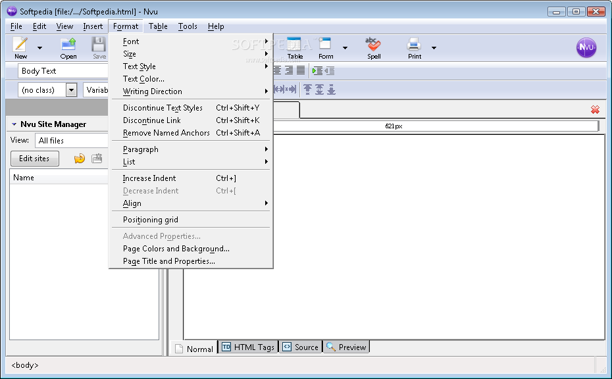Open the (no class) combo box
This screenshot has height=379, width=612.
coord(47,90)
